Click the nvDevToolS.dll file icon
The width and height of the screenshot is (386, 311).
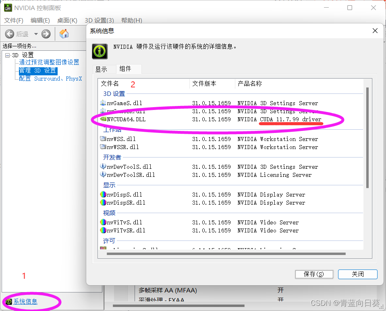[103, 166]
